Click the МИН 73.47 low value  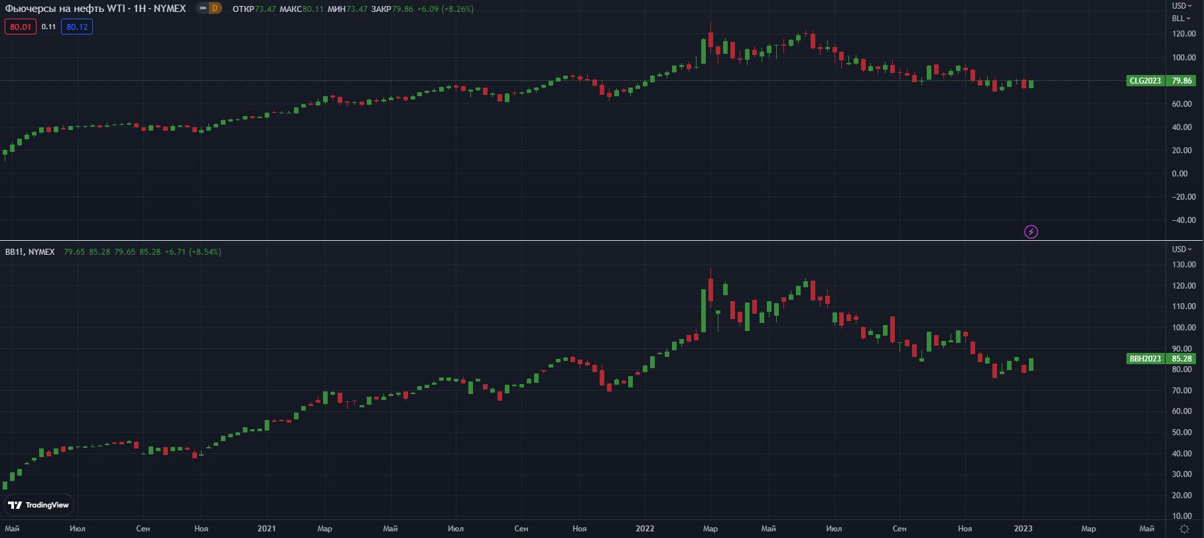click(348, 9)
